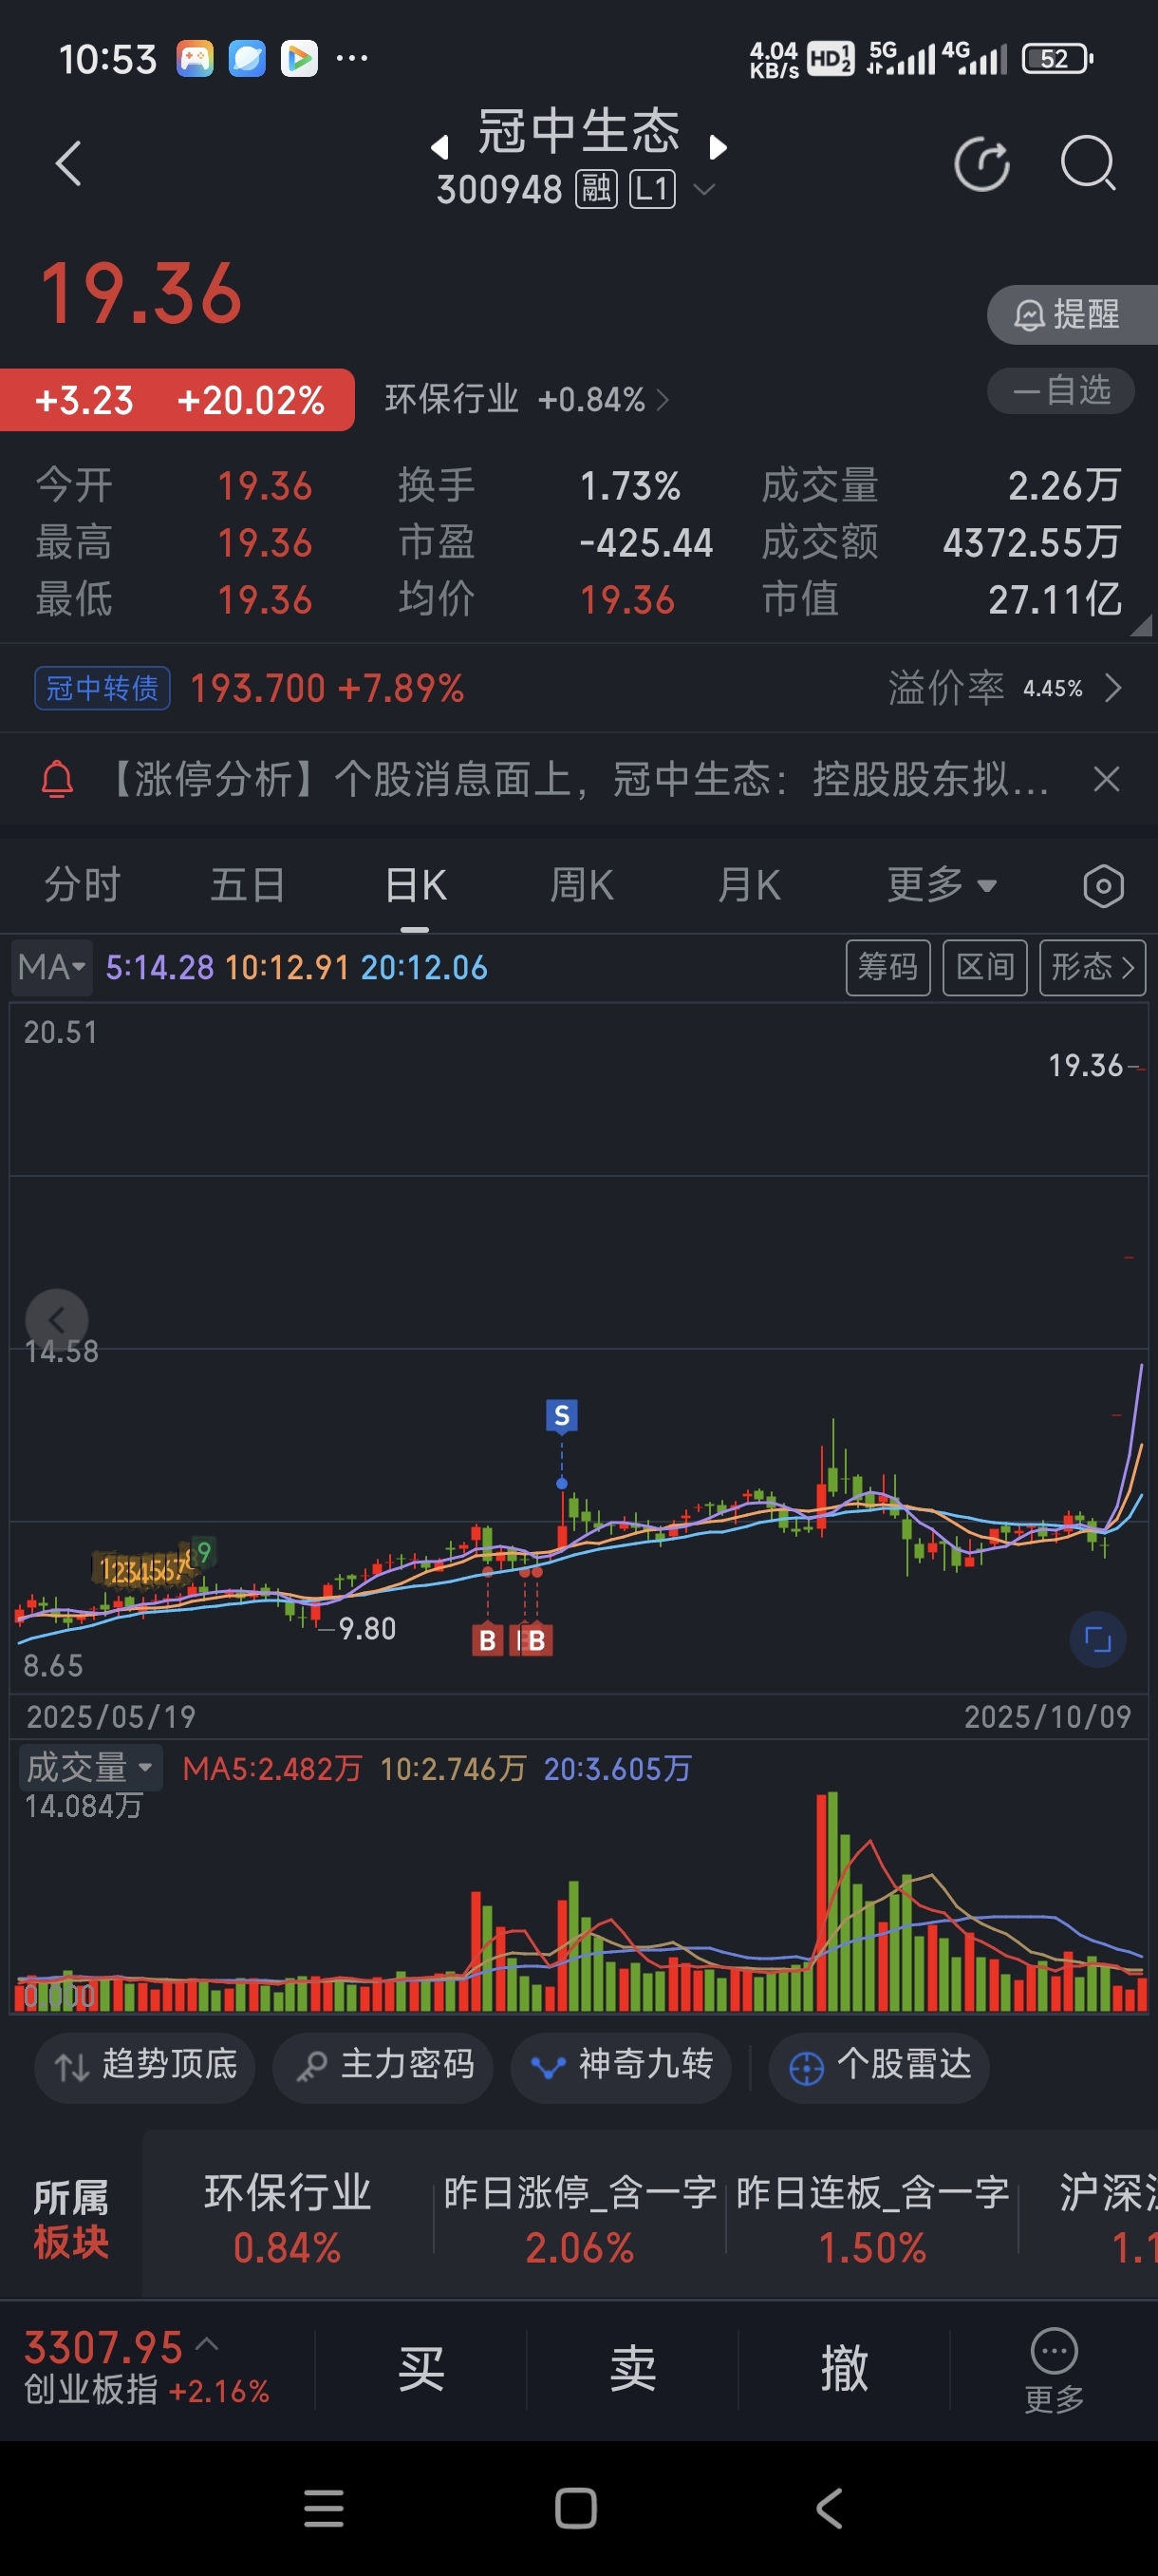Open the bottom 更多 menu icon

[1055, 2371]
